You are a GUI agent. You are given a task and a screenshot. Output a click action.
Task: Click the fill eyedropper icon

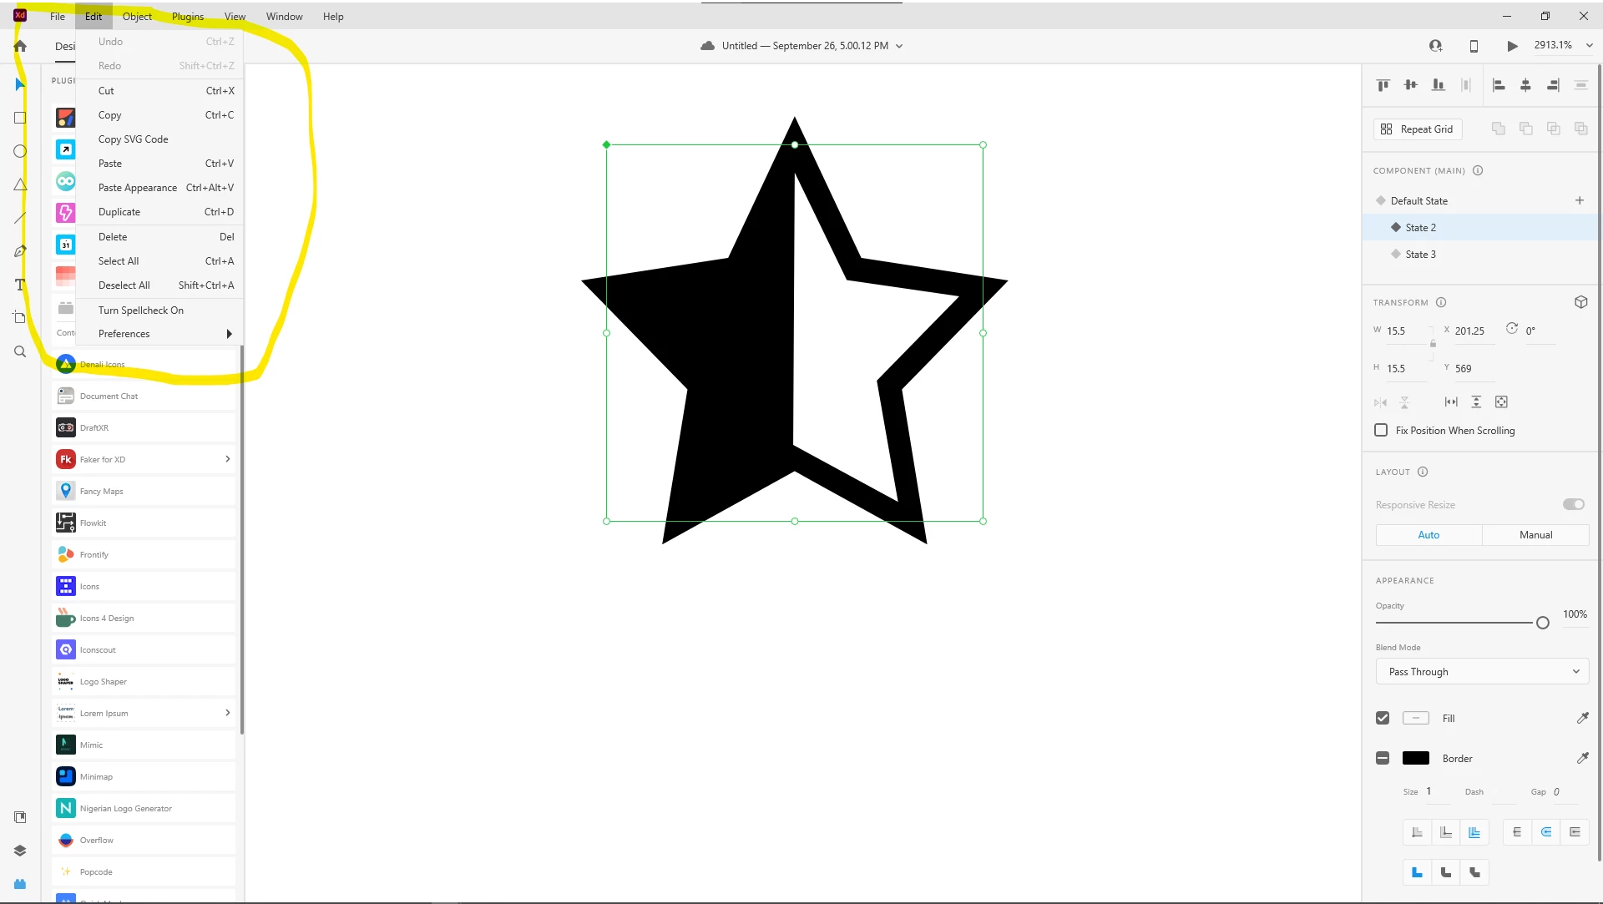coord(1582,718)
